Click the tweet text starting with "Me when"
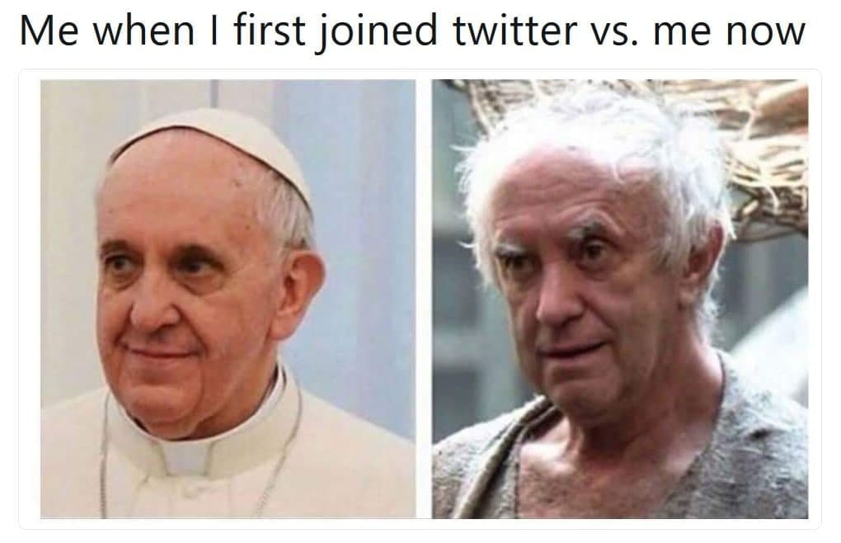 click(x=412, y=31)
